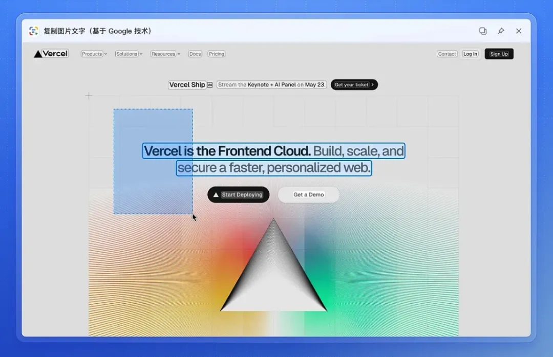Click the Vercel Ship banner label

pos(190,84)
